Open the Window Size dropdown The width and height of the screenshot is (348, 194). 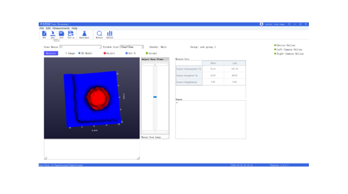(142, 47)
